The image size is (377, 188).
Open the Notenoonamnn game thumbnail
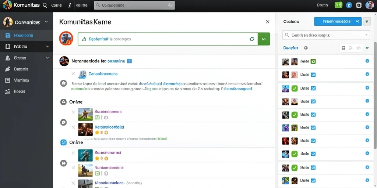85,114
